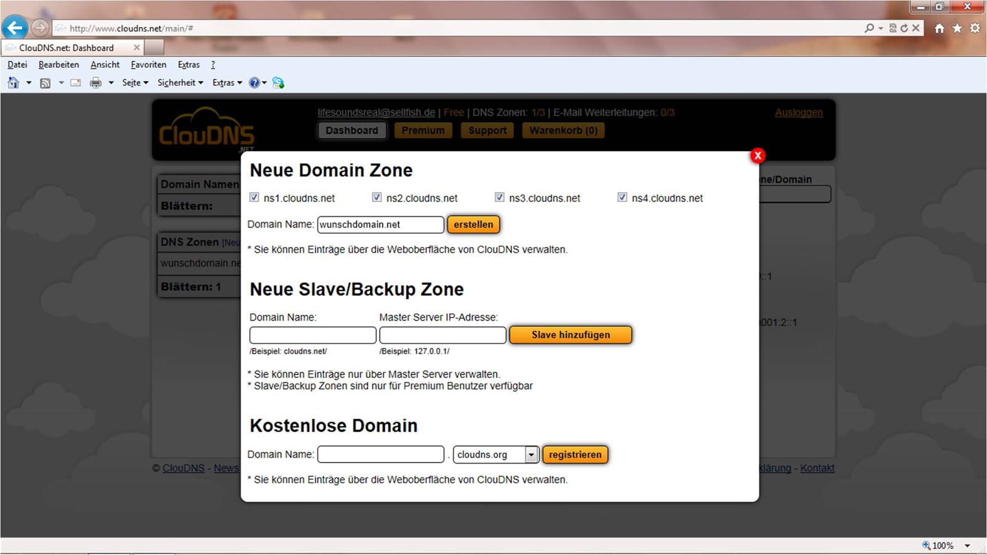Click the Print icon in command bar
Viewport: 987px width, 555px height.
tap(96, 83)
